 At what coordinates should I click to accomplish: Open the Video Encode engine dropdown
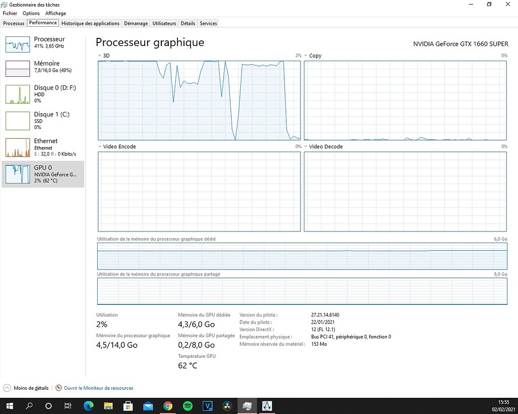click(100, 147)
